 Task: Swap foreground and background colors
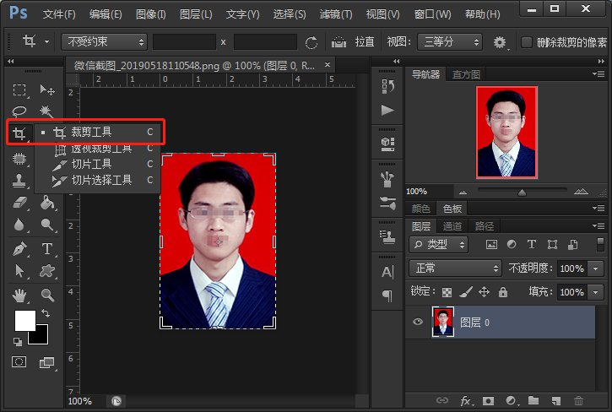46,313
